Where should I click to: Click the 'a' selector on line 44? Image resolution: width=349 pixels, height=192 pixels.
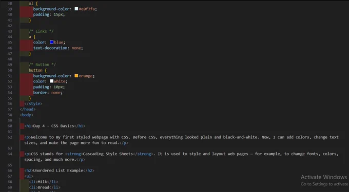click(x=30, y=37)
